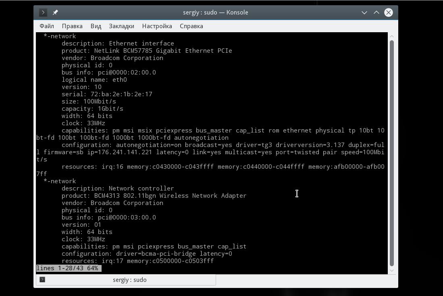443x296 pixels.
Task: Click 'resources: irq:17 memory:c0500000-c0503fff' line
Action: tap(138, 261)
